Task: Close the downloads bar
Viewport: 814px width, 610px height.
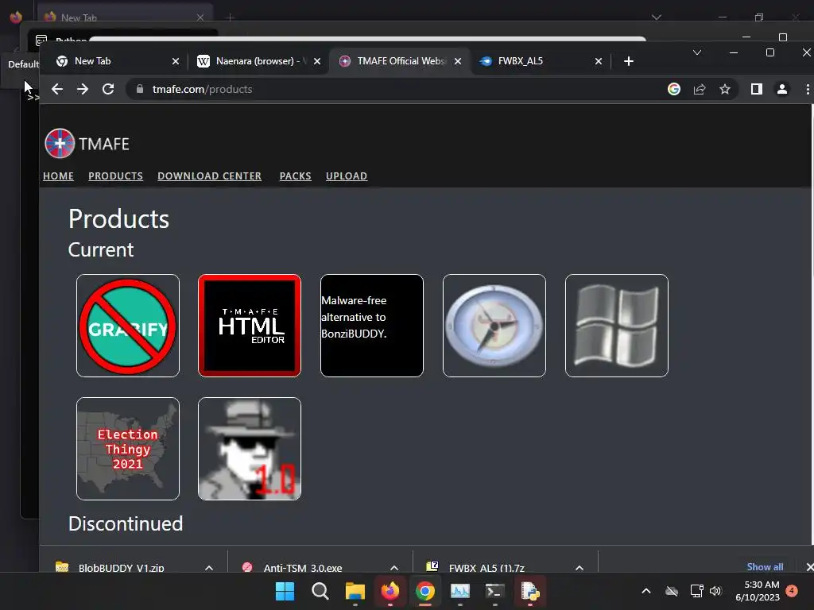Action: (x=808, y=567)
